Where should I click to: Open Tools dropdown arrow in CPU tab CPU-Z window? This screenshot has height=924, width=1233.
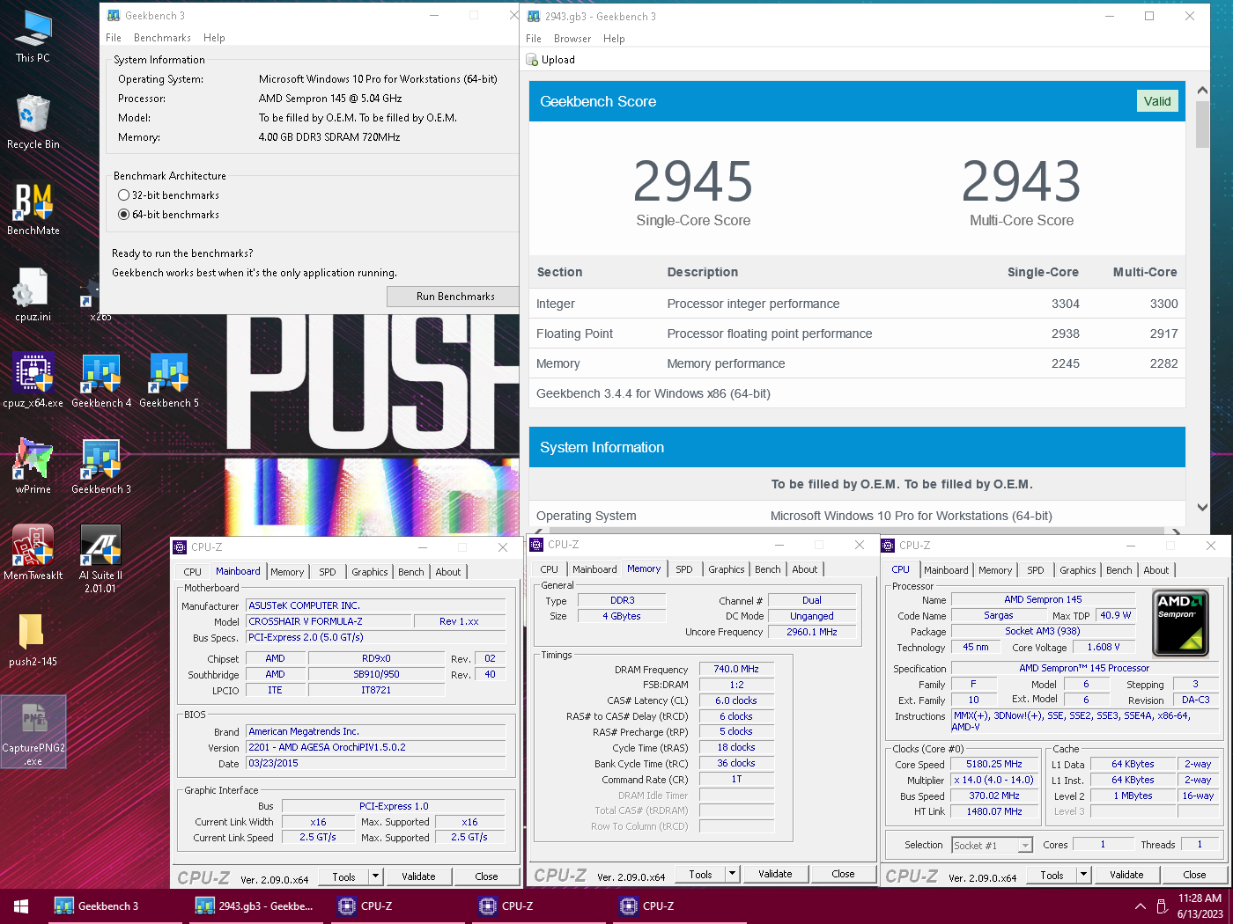click(x=1084, y=875)
